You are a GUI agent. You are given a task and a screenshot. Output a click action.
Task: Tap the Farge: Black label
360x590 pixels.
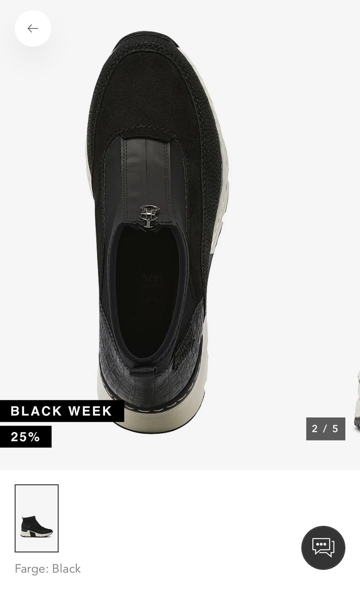point(48,569)
